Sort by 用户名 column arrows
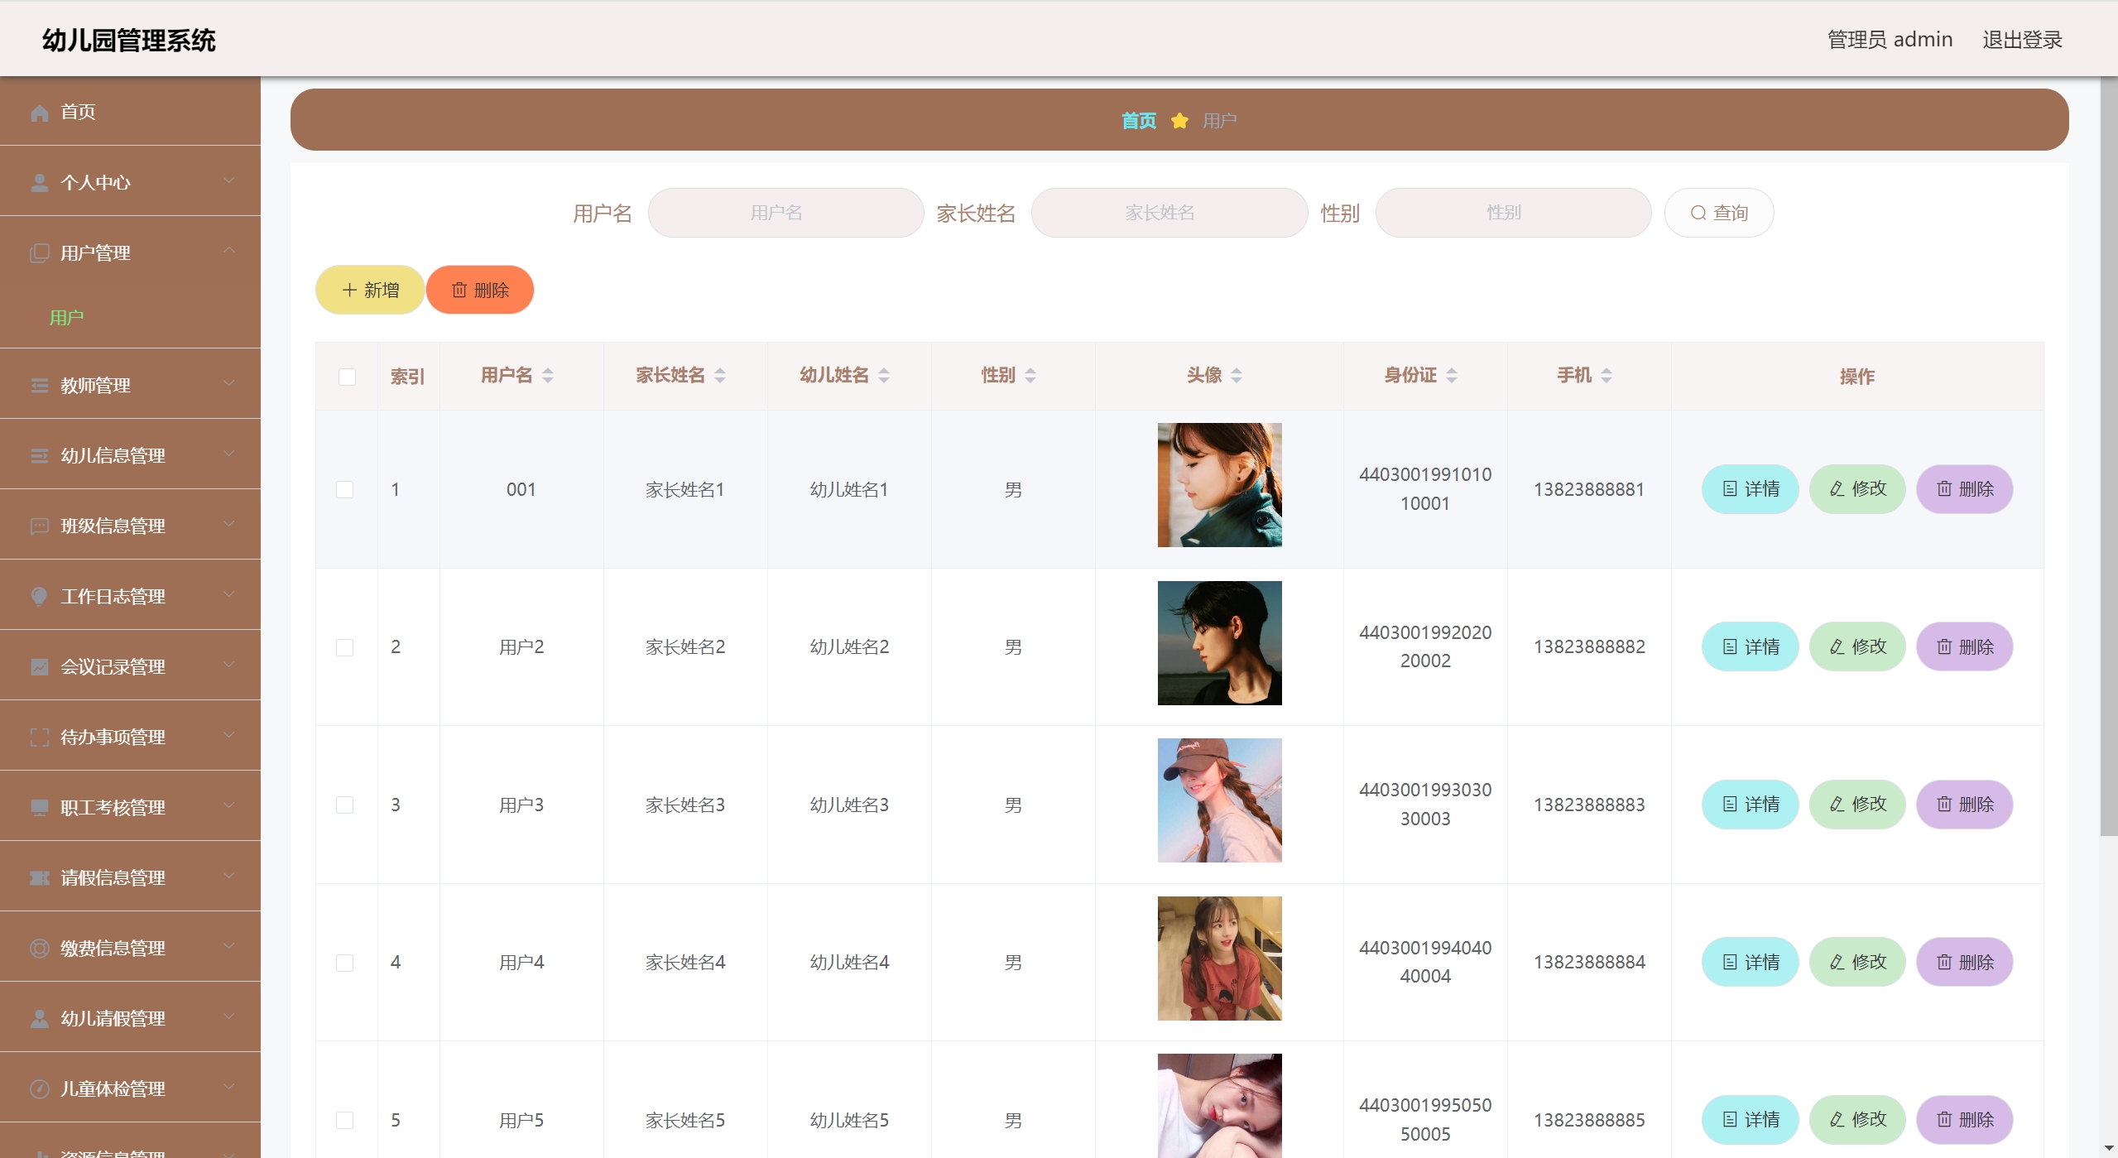2118x1158 pixels. pos(548,376)
